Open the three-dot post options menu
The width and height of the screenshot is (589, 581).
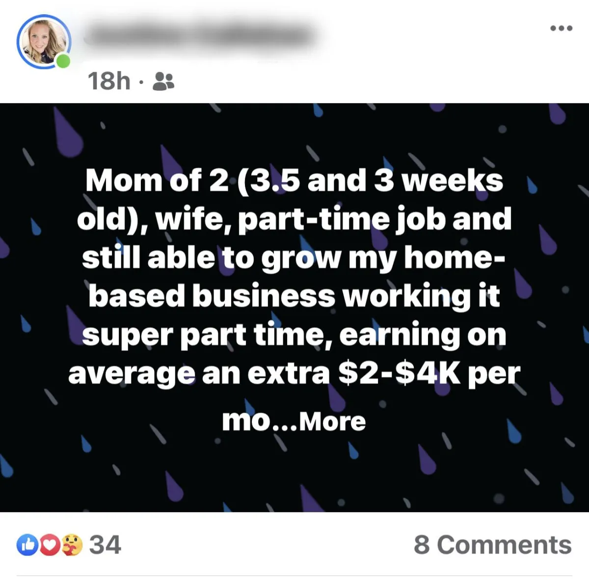pyautogui.click(x=561, y=28)
